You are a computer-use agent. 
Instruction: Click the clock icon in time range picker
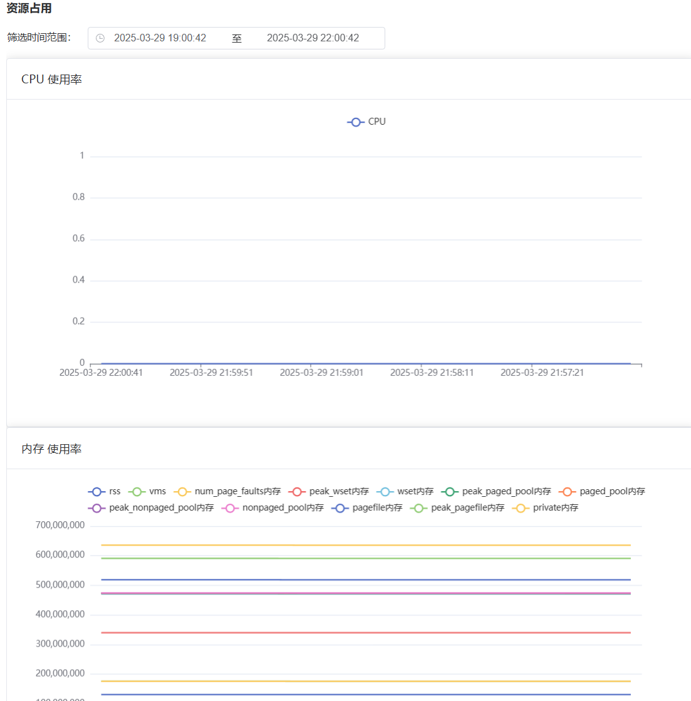click(100, 38)
